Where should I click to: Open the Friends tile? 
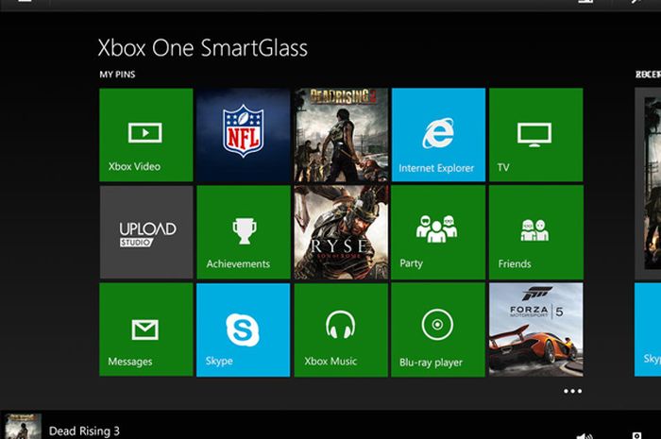[535, 232]
